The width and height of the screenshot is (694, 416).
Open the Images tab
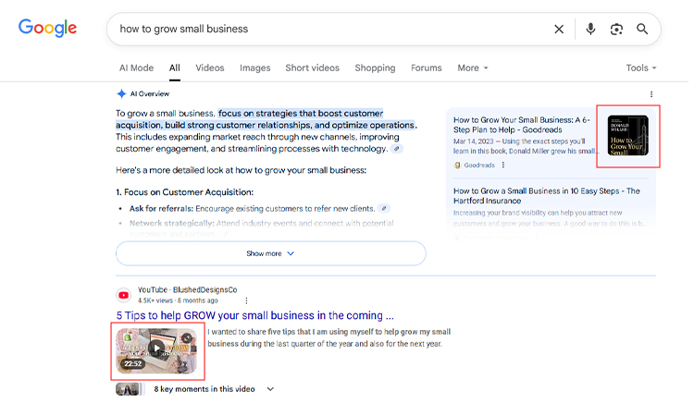point(255,68)
